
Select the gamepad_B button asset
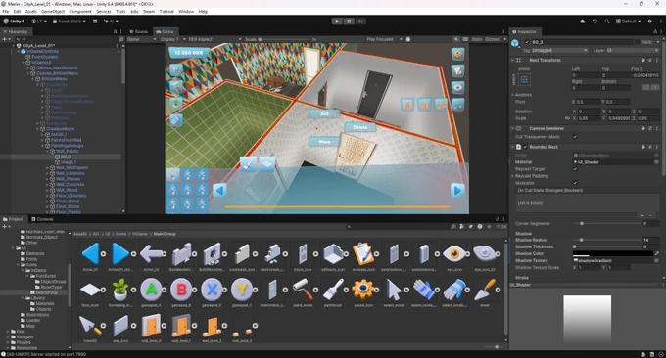(x=181, y=290)
